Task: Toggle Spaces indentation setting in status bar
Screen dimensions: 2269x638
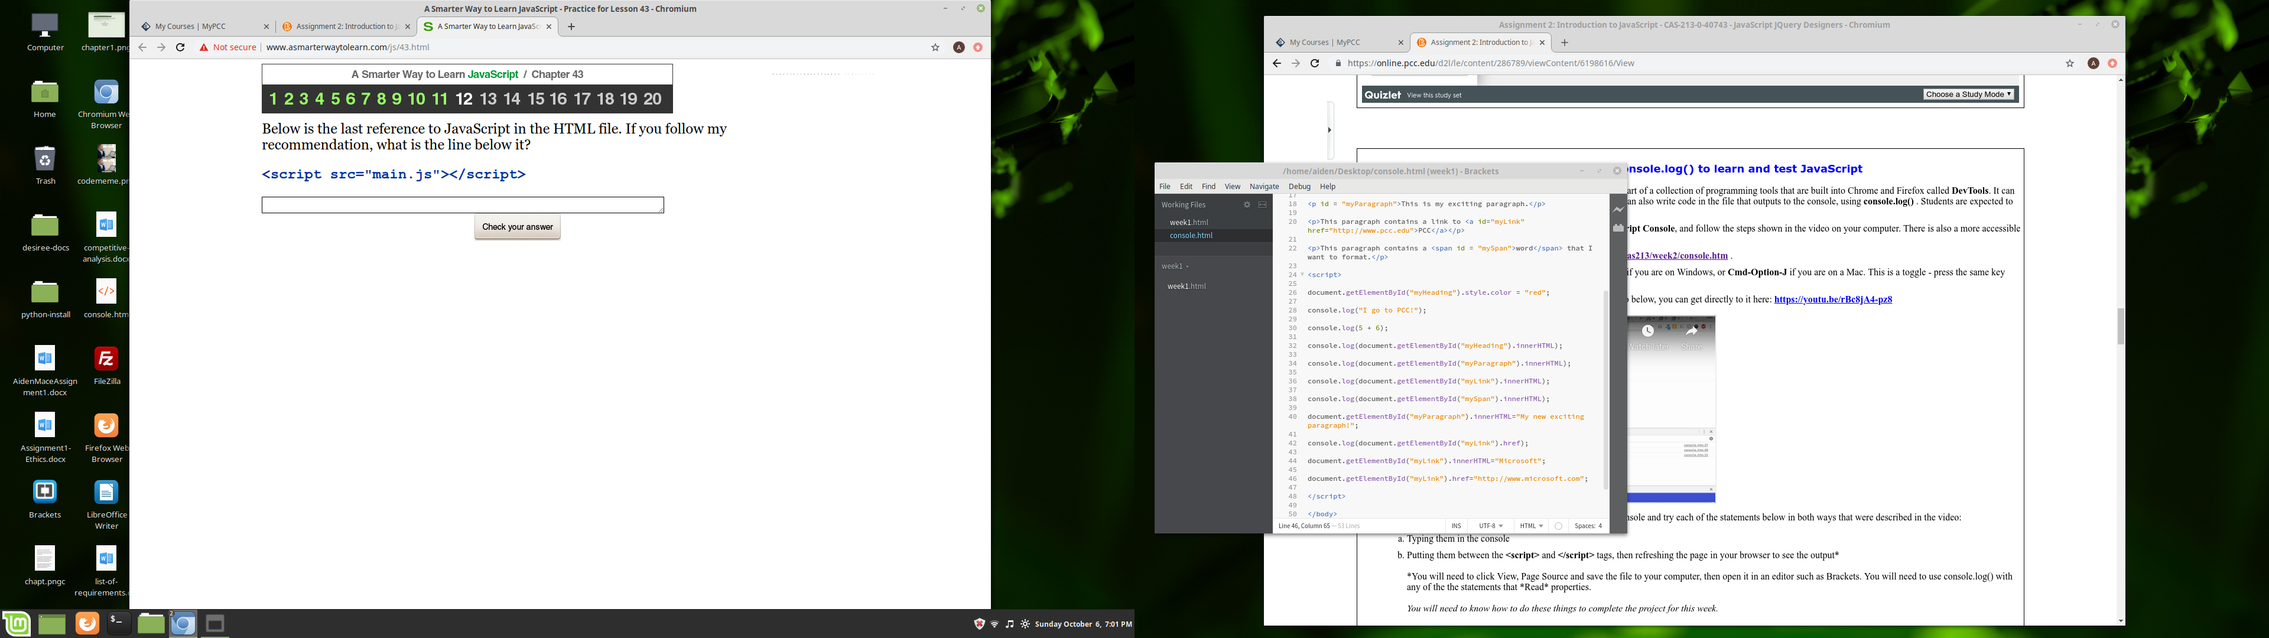Action: (x=1588, y=526)
